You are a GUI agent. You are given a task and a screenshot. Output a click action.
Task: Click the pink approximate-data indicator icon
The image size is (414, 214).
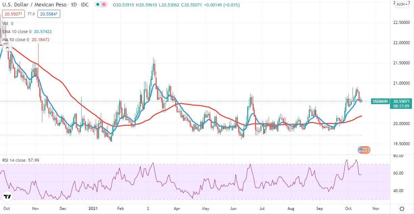104,5
